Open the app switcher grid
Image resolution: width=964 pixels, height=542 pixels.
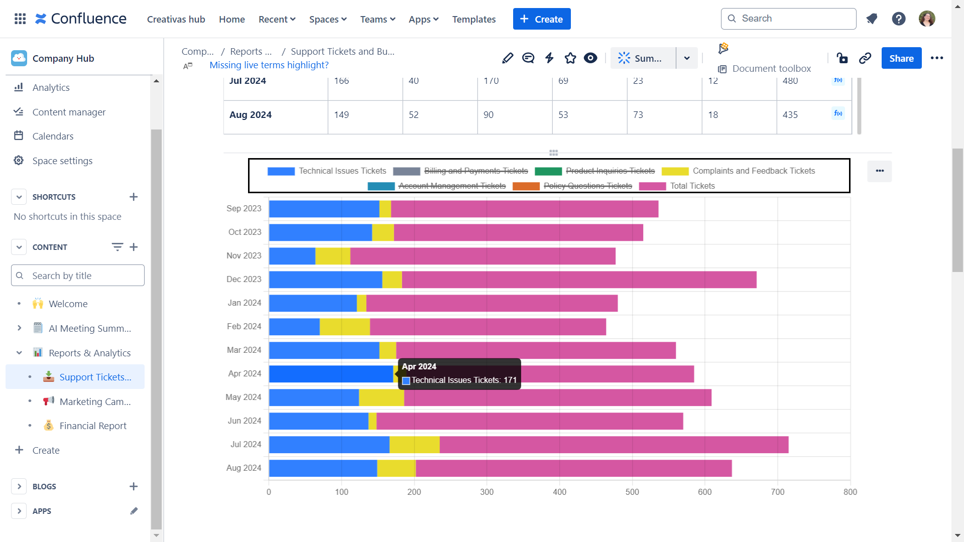(x=20, y=19)
